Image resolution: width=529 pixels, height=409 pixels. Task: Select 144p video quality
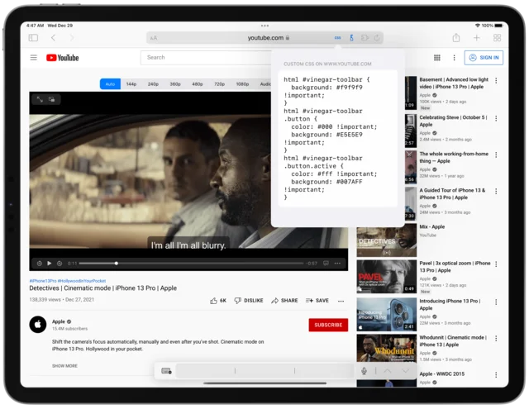[x=131, y=84]
